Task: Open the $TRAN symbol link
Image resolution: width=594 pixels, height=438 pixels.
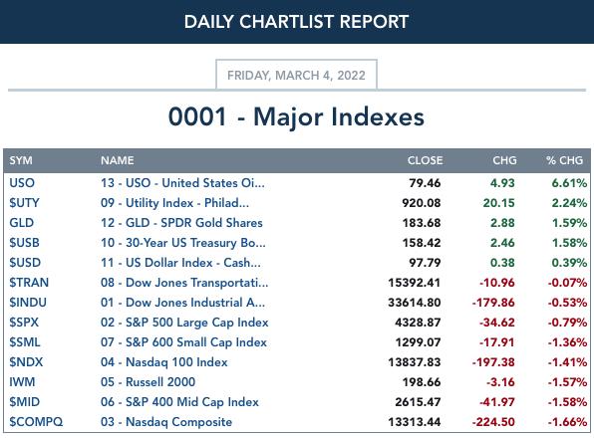Action: coord(29,283)
